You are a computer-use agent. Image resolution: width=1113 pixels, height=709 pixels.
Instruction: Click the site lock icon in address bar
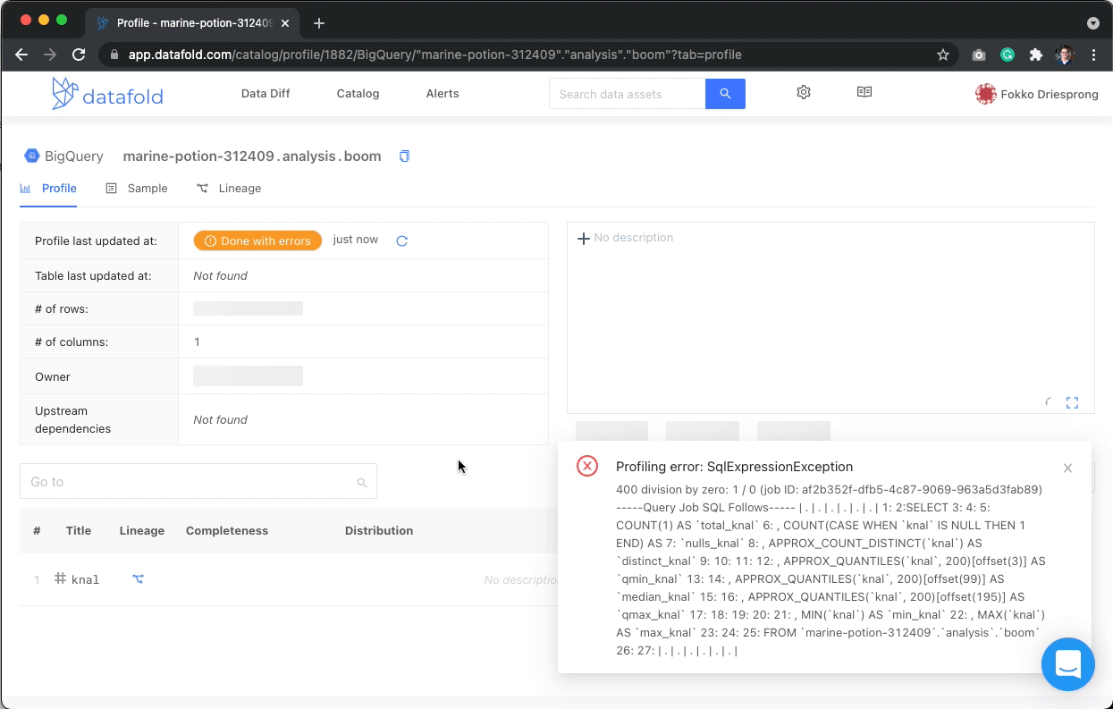[x=114, y=55]
